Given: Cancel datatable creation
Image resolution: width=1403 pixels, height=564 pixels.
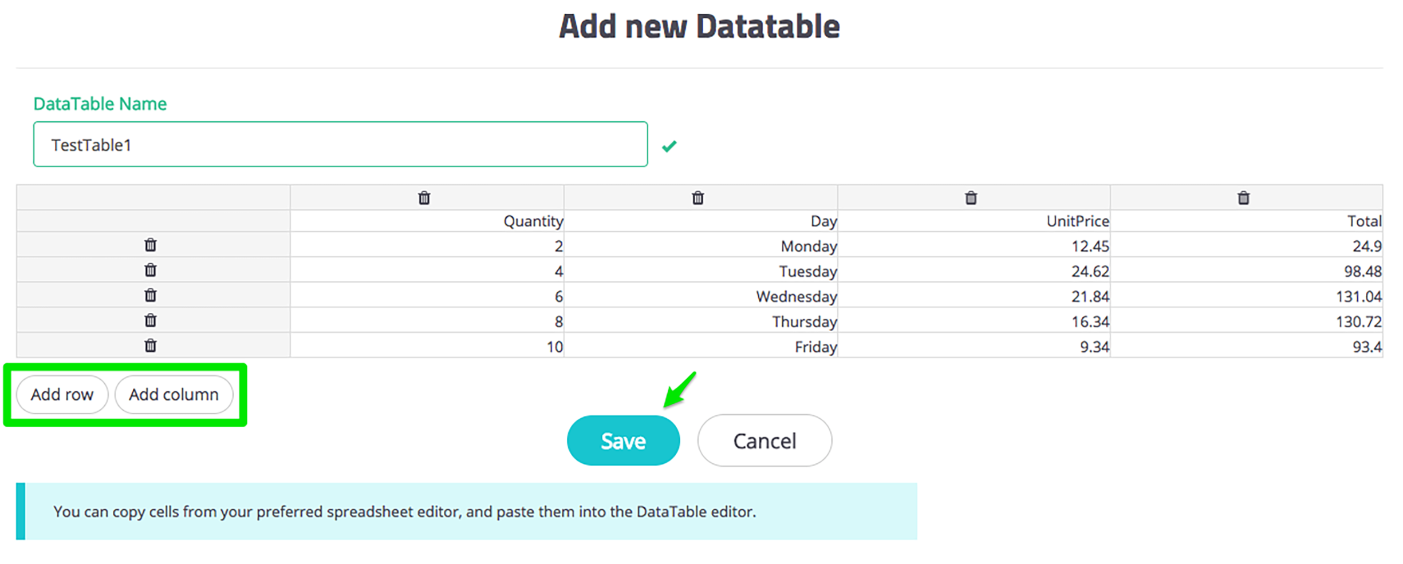Looking at the screenshot, I should (764, 441).
